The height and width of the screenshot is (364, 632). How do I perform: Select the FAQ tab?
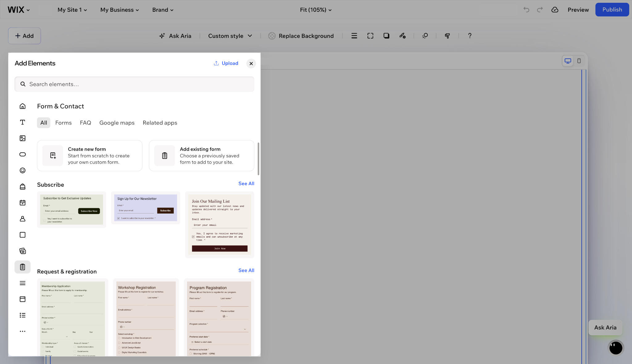[x=85, y=123]
